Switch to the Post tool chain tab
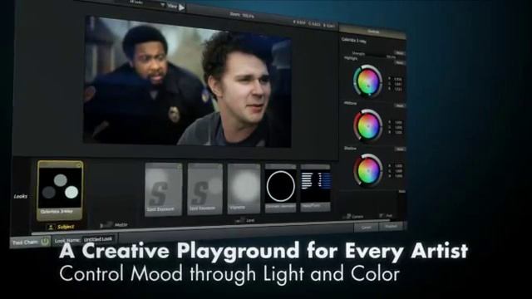This screenshot has height=299, width=532. [387, 216]
